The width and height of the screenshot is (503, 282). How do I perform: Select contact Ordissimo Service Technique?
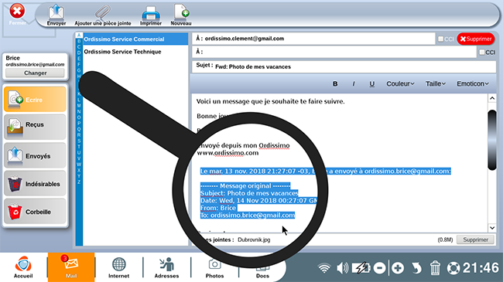click(135, 52)
